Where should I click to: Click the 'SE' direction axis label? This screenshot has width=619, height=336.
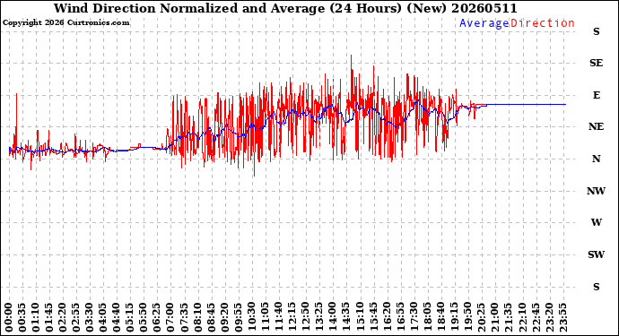[x=596, y=63]
